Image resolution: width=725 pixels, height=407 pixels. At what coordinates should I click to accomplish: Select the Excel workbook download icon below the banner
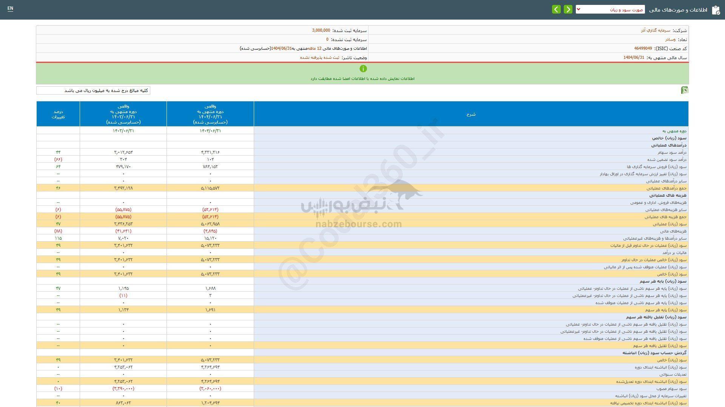[x=684, y=90]
